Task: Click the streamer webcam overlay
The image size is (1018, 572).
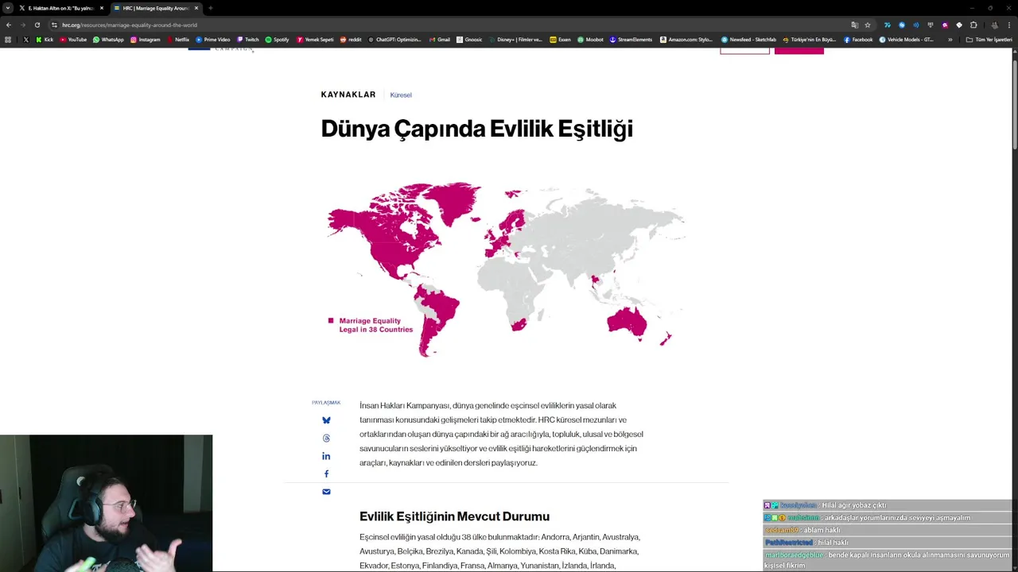Action: coord(107,503)
